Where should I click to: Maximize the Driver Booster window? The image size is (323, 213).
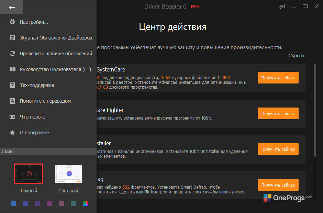point(305,7)
